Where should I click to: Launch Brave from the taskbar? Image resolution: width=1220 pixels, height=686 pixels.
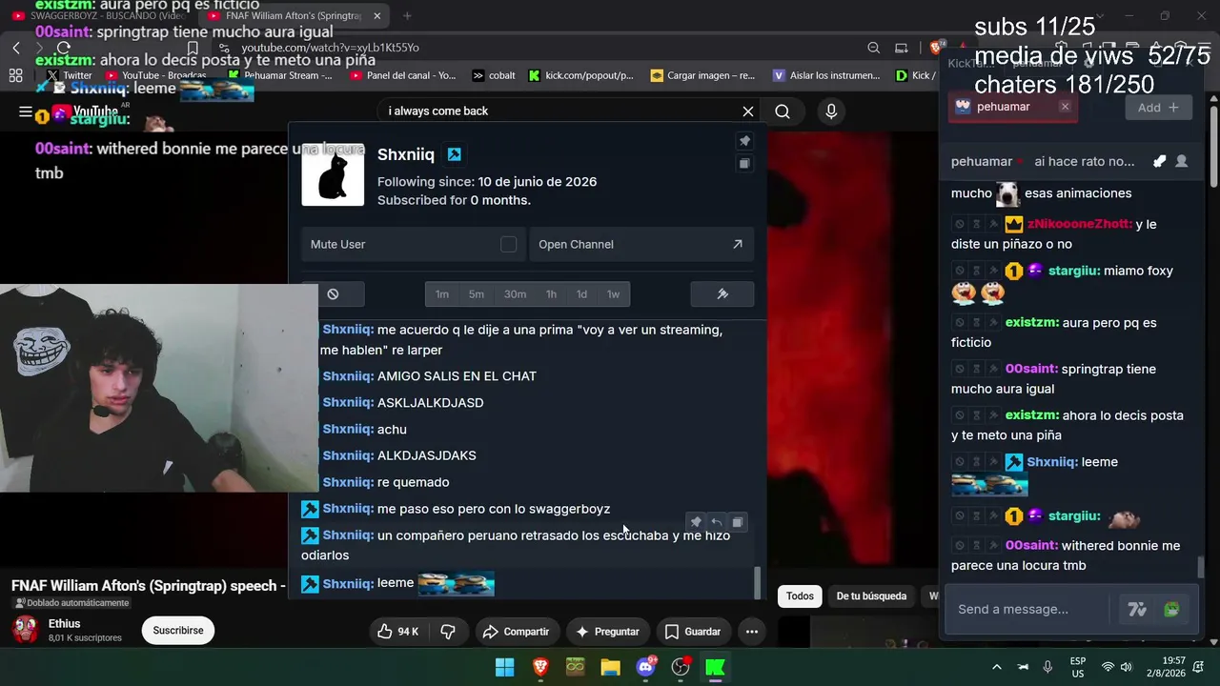coord(540,667)
